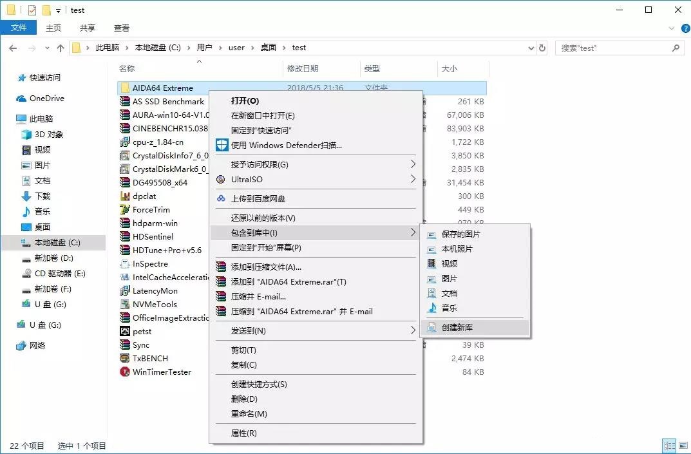This screenshot has height=454, width=691.
Task: Switch to details view using status bar icon
Action: (669, 446)
